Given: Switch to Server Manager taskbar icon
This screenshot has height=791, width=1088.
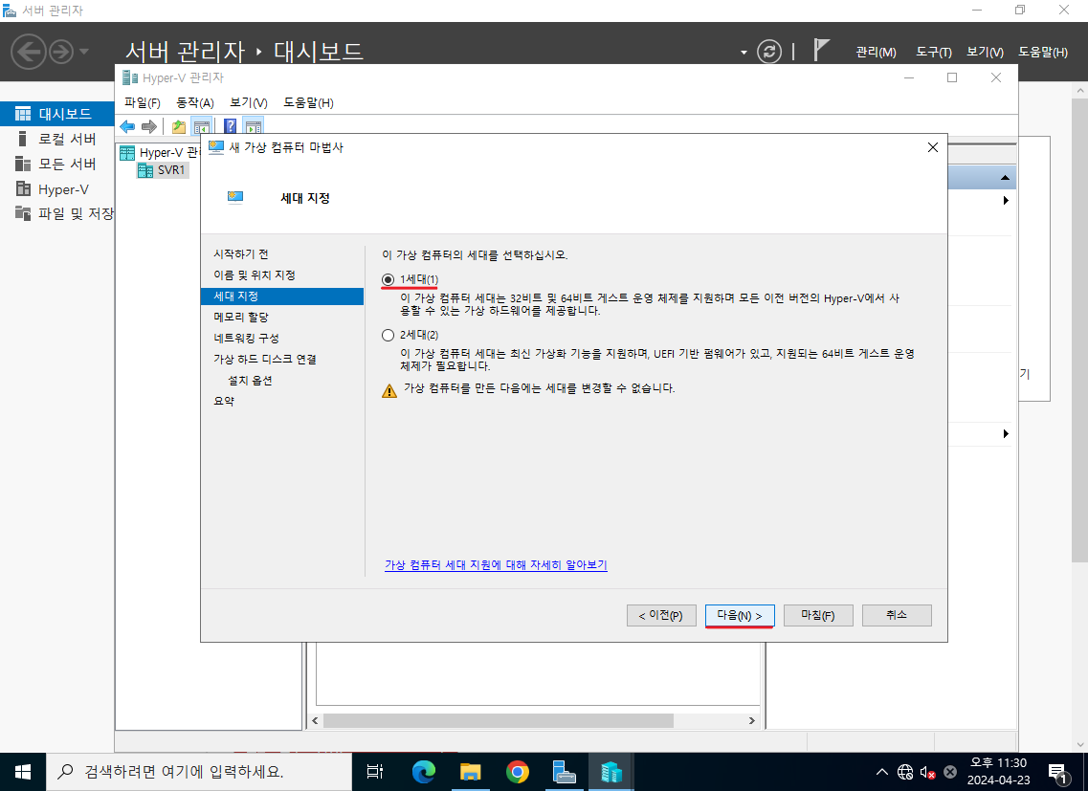Looking at the screenshot, I should tap(565, 772).
